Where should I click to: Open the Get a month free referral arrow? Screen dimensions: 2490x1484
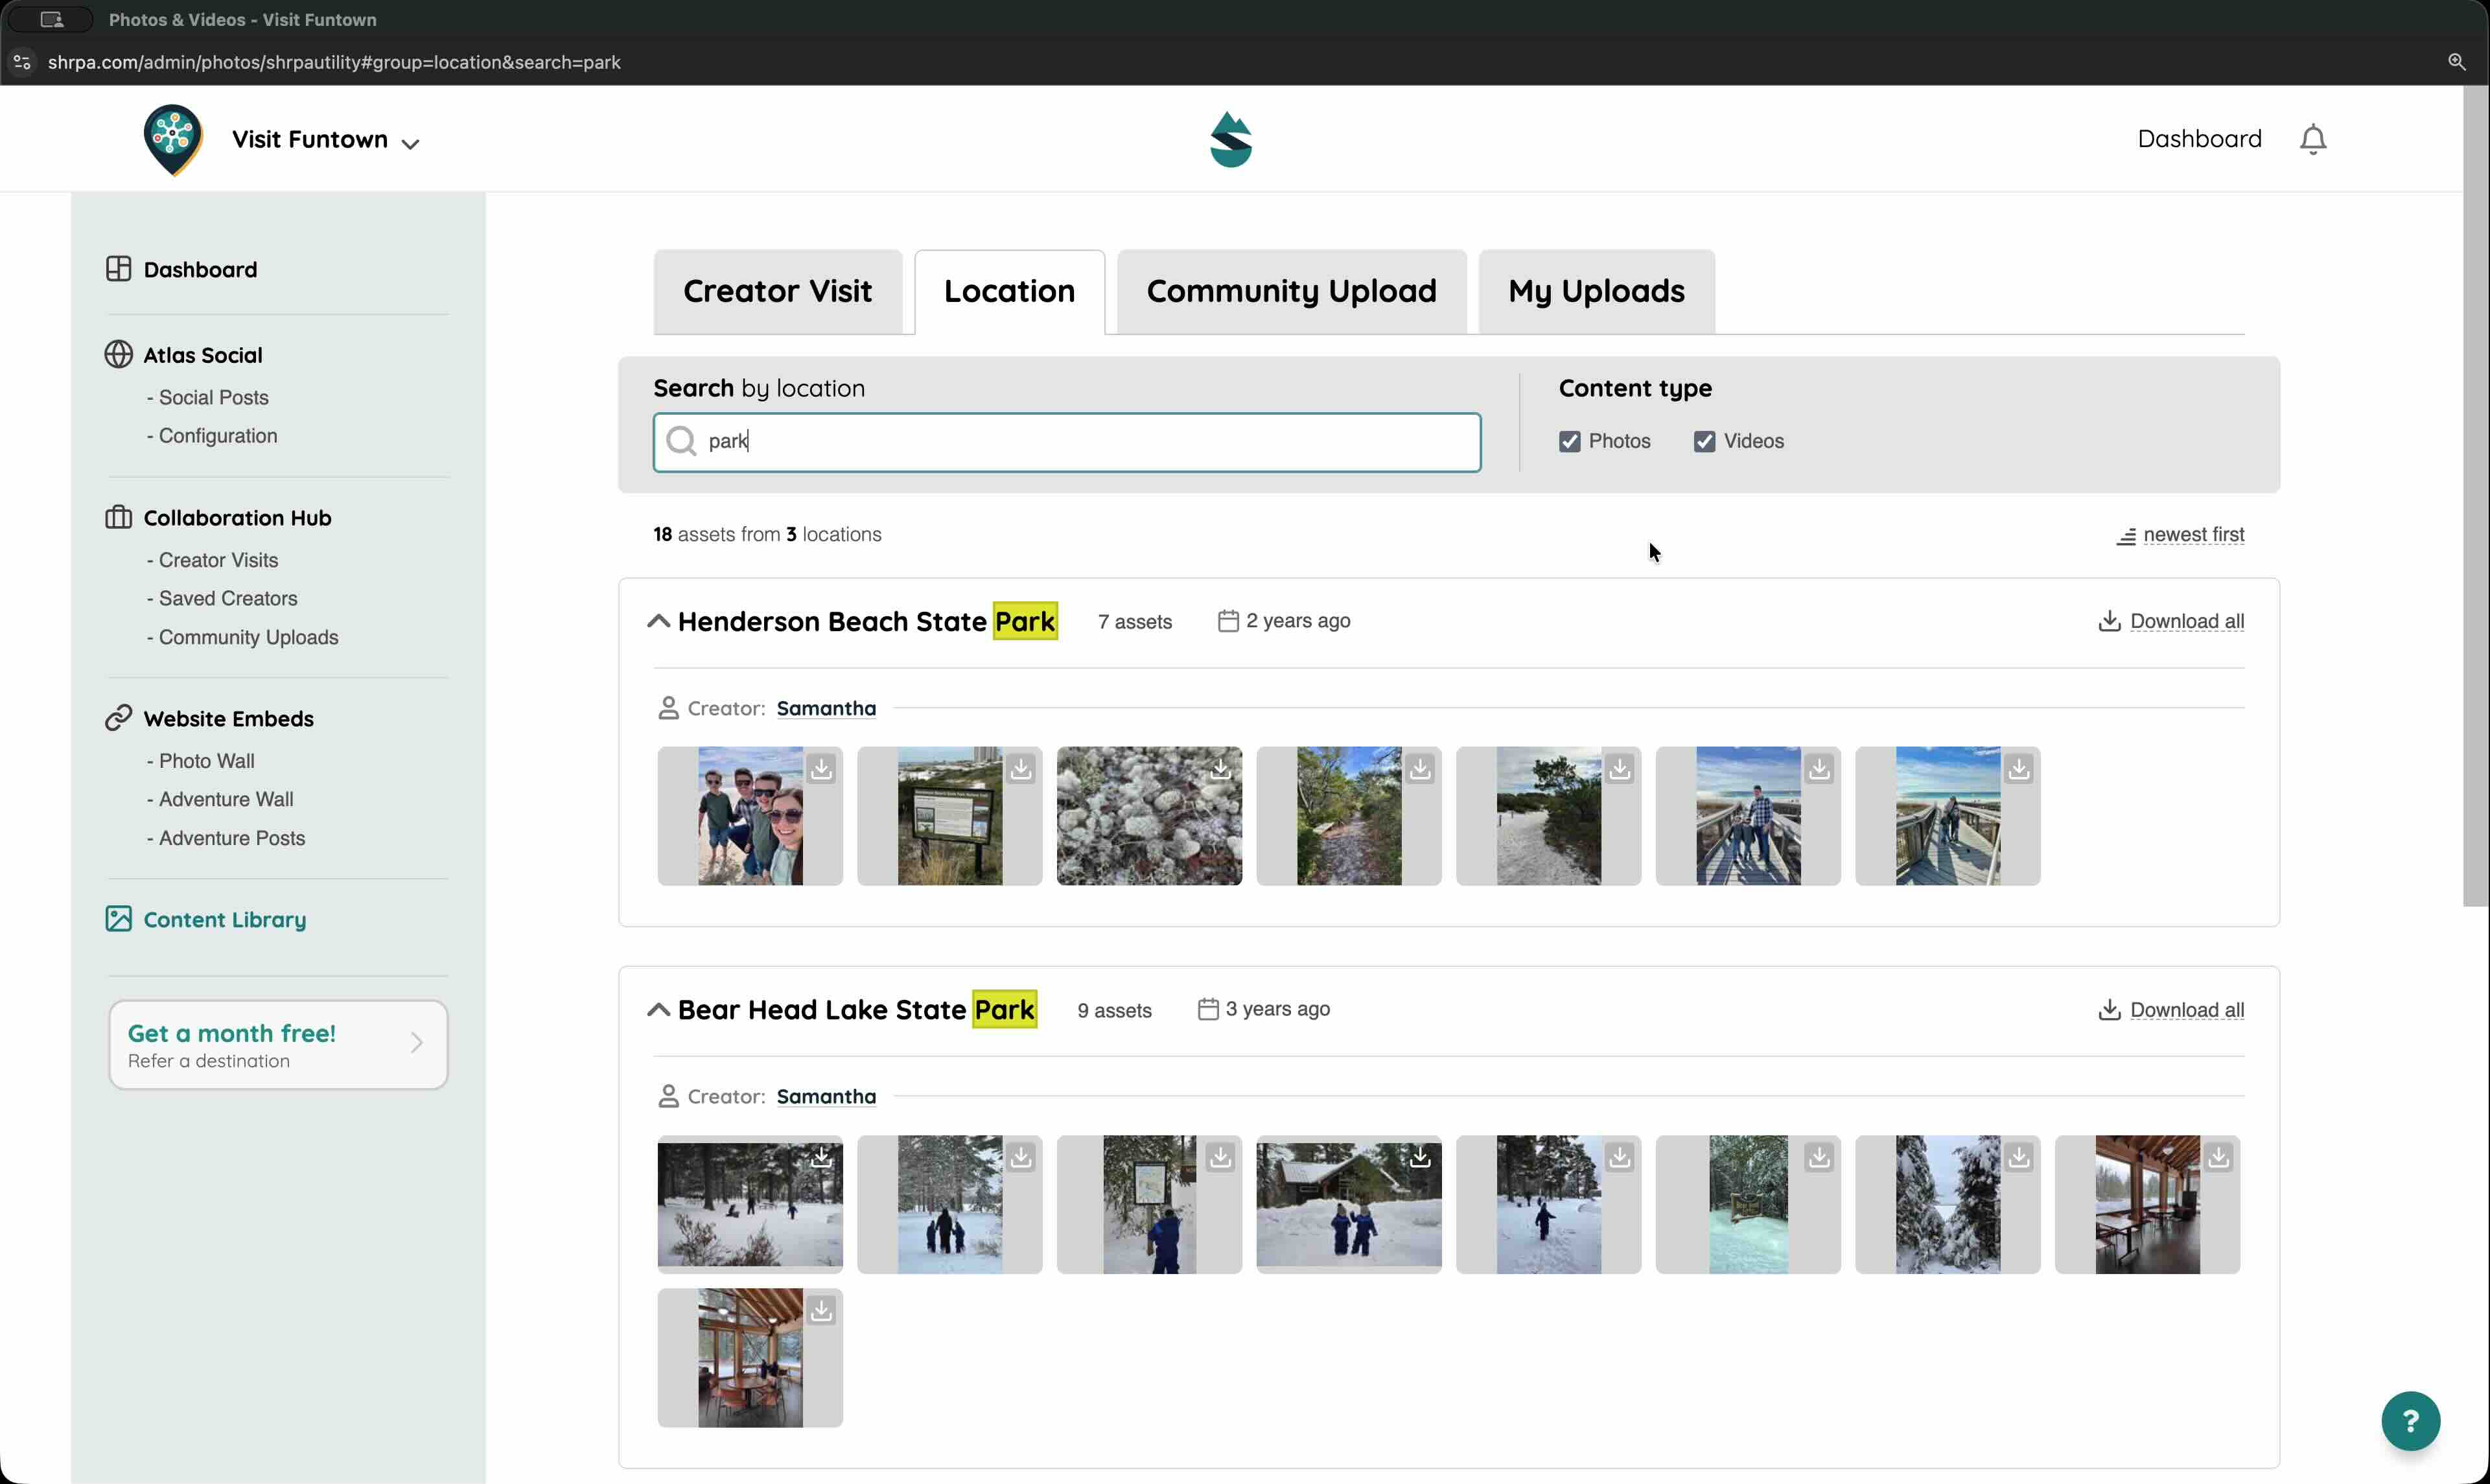point(417,1043)
